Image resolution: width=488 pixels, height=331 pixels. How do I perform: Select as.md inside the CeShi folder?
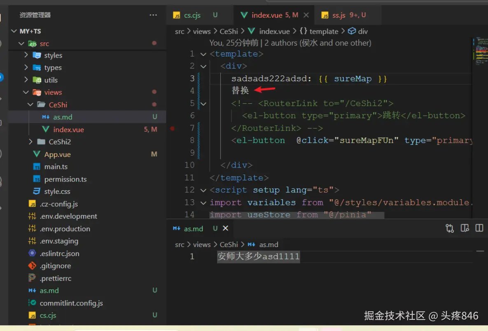(x=87, y=117)
